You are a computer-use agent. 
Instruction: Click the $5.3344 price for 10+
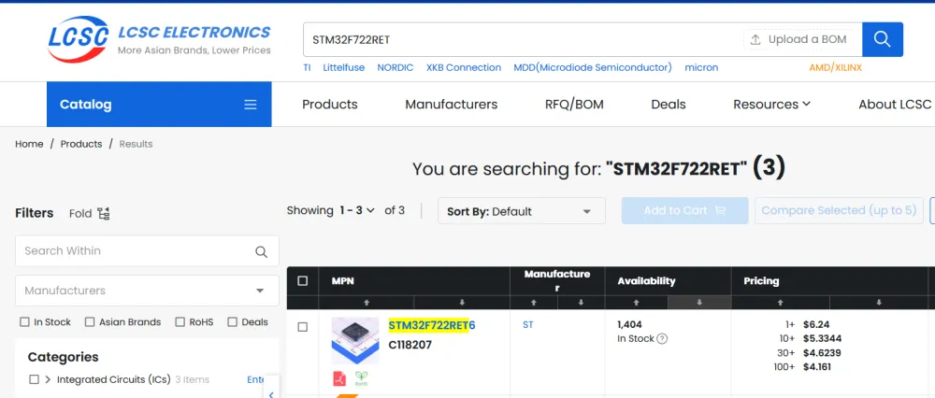tap(822, 338)
